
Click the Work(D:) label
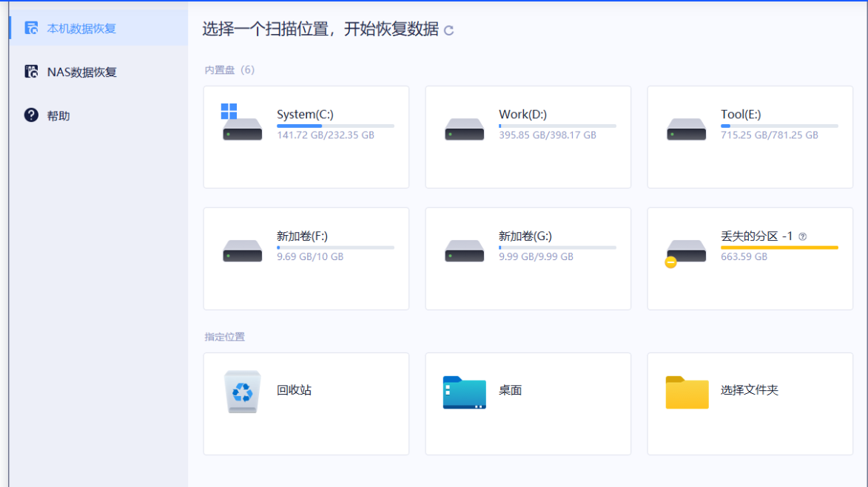[522, 115]
